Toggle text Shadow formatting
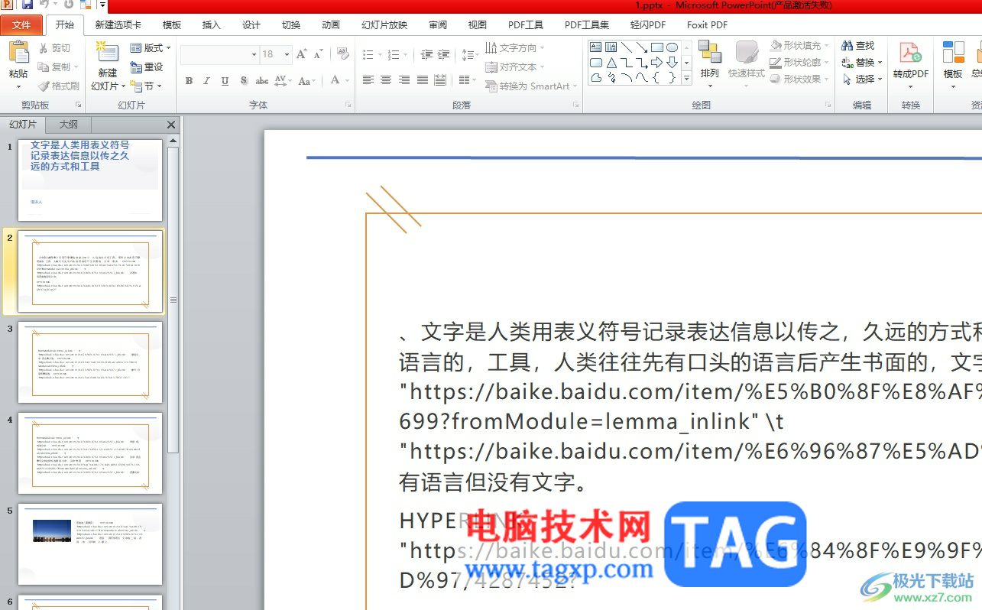 coord(244,81)
